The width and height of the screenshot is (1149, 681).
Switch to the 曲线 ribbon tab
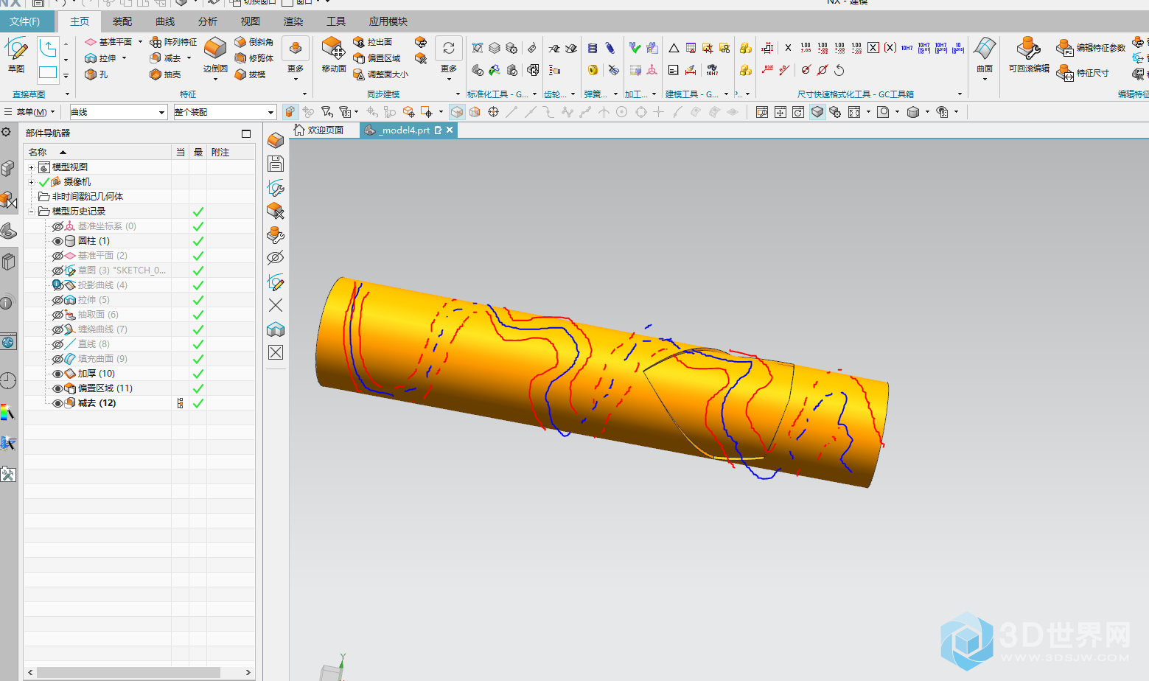click(x=165, y=21)
